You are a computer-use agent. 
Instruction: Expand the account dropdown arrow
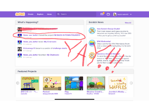(x=131, y=14)
